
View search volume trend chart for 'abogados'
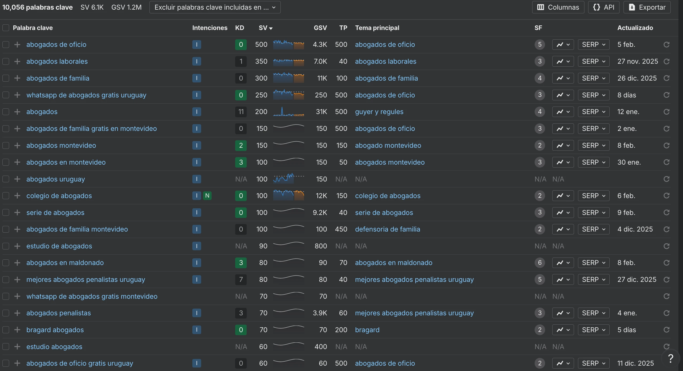click(288, 112)
